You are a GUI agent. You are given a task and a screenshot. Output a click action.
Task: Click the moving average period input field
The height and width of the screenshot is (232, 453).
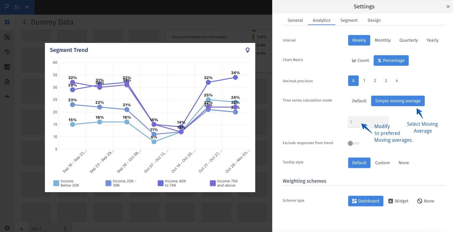368,122
